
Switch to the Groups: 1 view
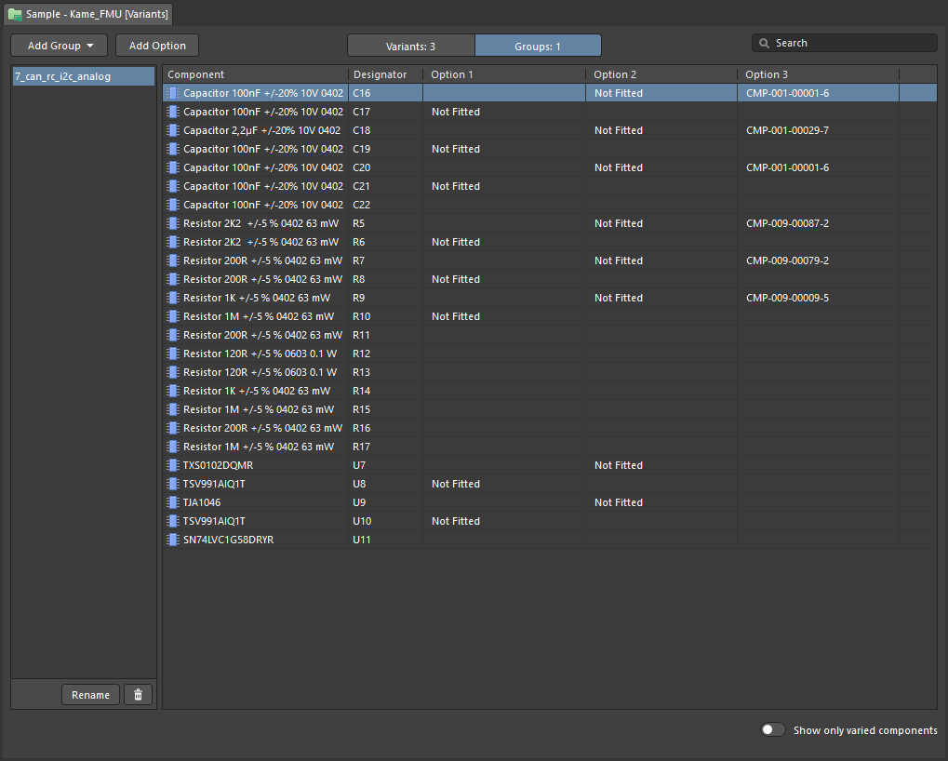pos(538,46)
